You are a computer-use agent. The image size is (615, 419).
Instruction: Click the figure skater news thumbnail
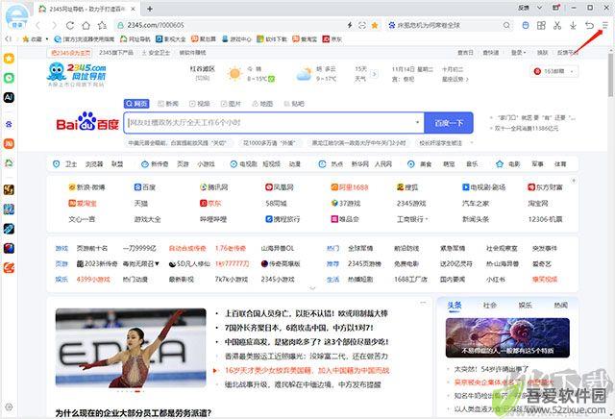(131, 348)
